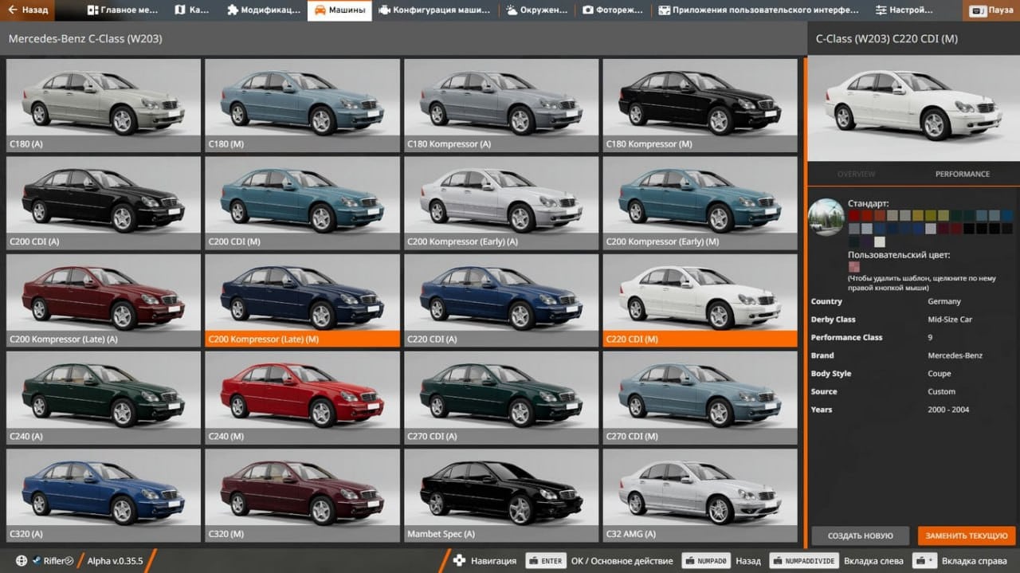Select the C200 CDI (A) thumbnail
The width and height of the screenshot is (1020, 573).
click(x=104, y=202)
